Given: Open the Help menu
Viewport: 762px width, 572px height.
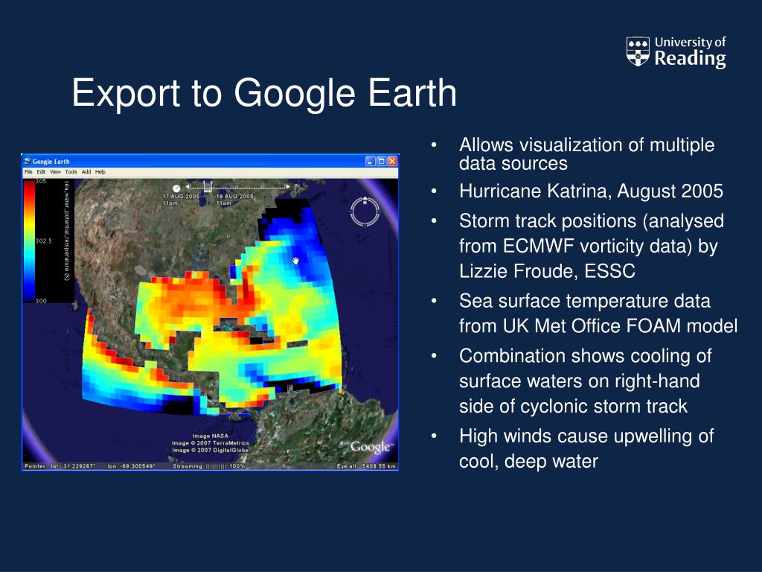Looking at the screenshot, I should (x=100, y=172).
